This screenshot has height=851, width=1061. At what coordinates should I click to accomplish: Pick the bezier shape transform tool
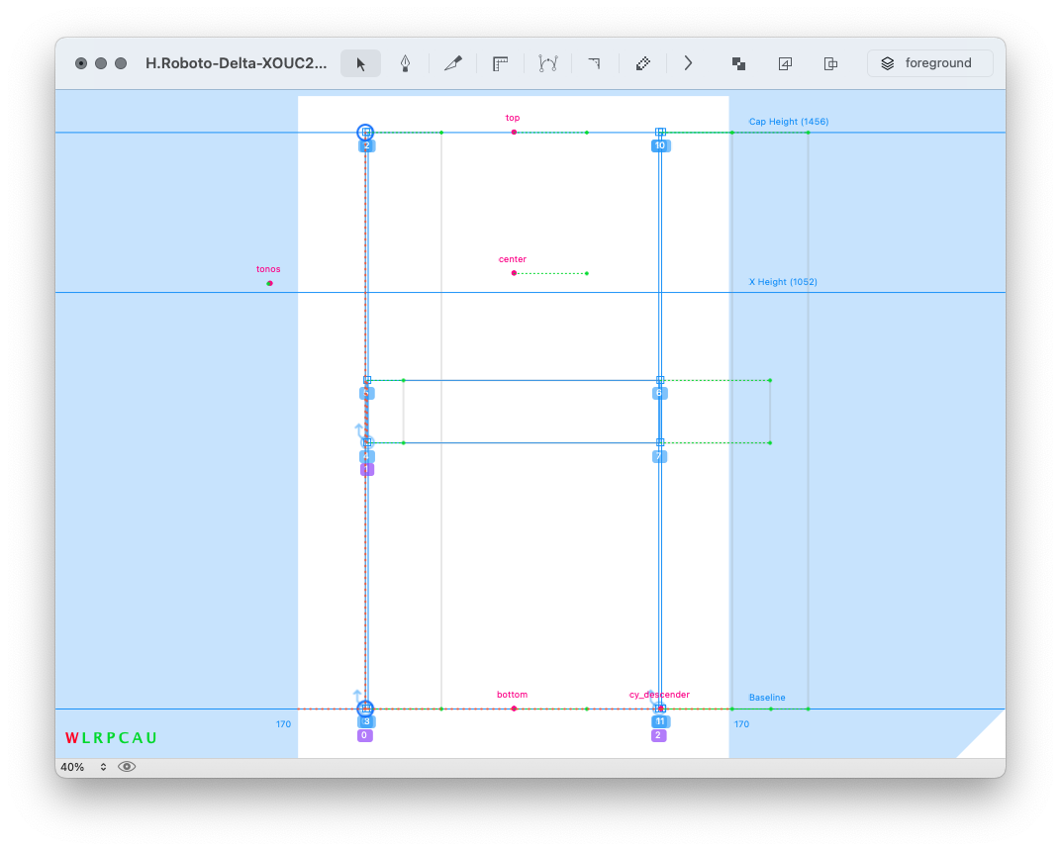548,63
